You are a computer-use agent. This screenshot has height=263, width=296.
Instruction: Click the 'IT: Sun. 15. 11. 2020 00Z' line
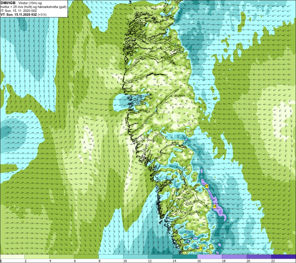click(19, 11)
